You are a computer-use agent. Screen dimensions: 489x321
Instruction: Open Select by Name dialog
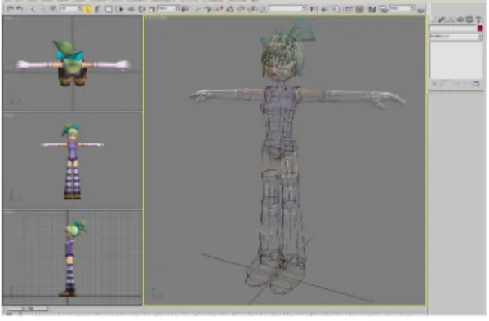(98, 9)
